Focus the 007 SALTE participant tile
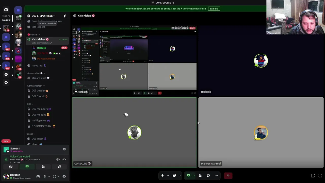 pyautogui.click(x=134, y=132)
